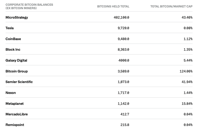Image resolution: width=201 pixels, height=132 pixels.
Task: Click the MicroStrategy company name
Action: click(17, 17)
